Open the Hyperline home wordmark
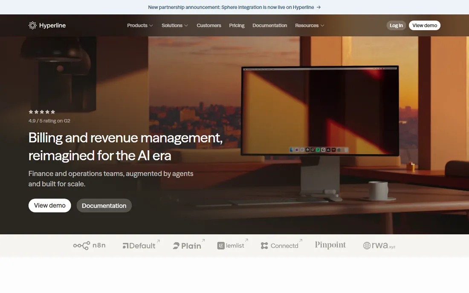The image size is (469, 293). pos(52,26)
